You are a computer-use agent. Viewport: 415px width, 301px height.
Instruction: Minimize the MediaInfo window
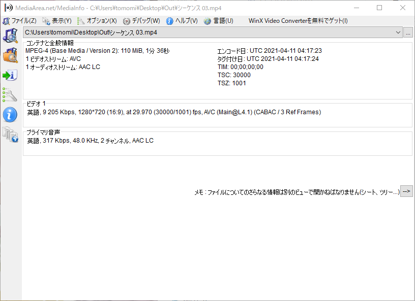click(357, 8)
